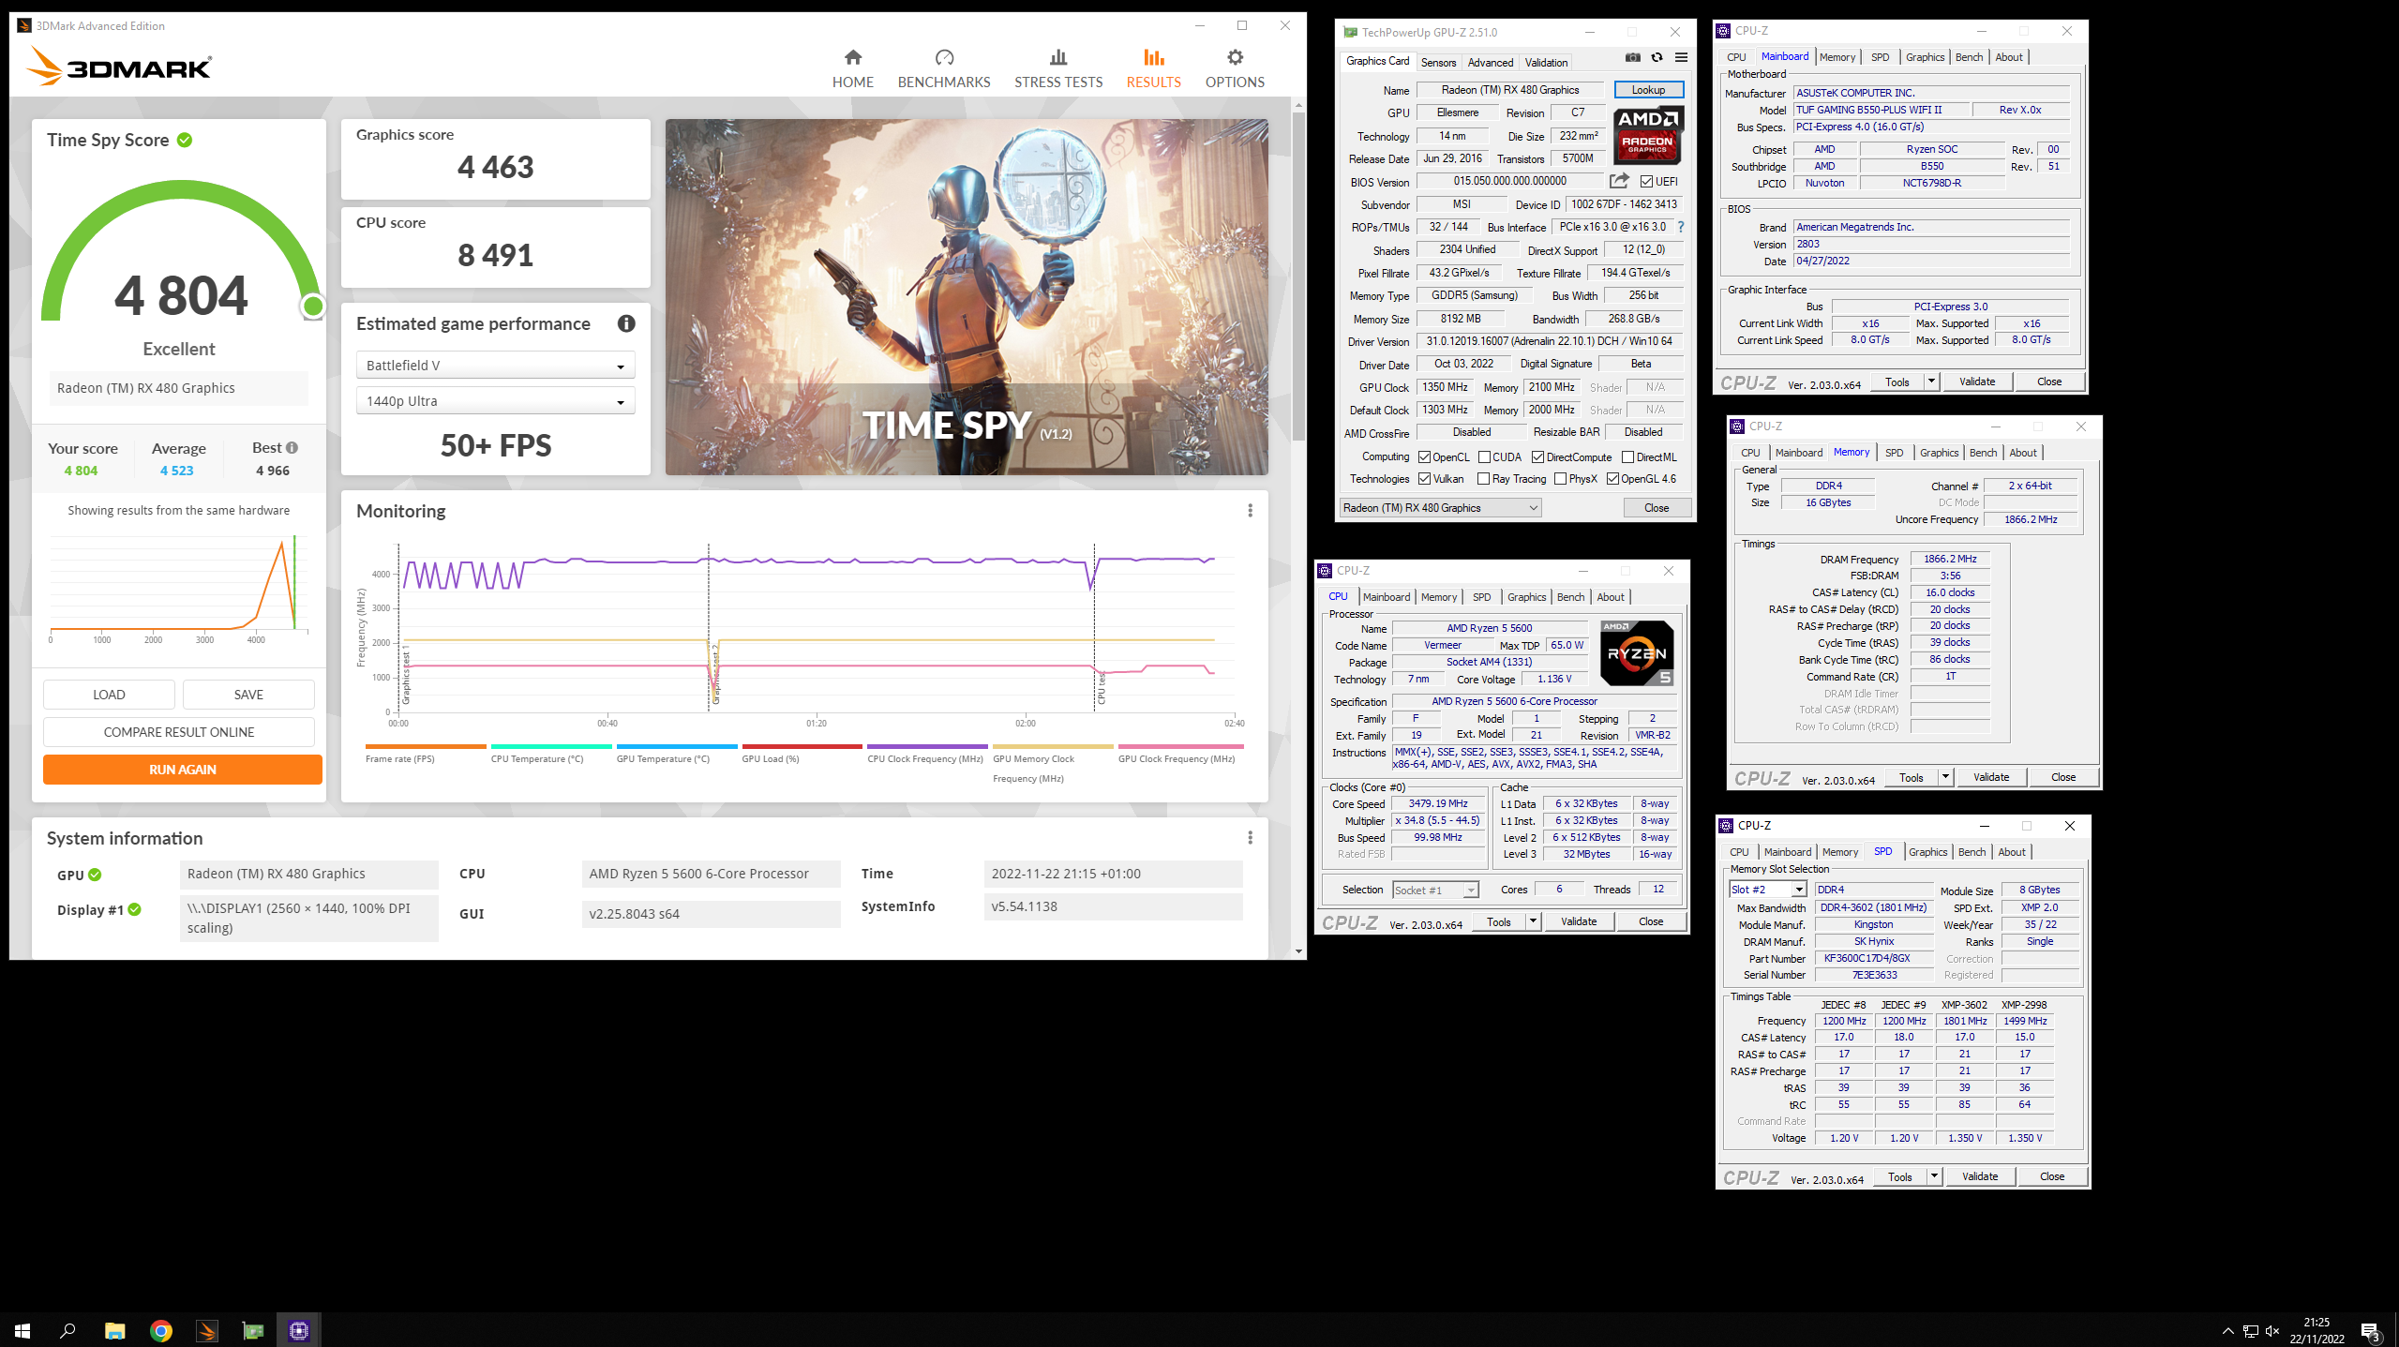Open the notification center icon
2399x1347 pixels.
click(x=2370, y=1331)
